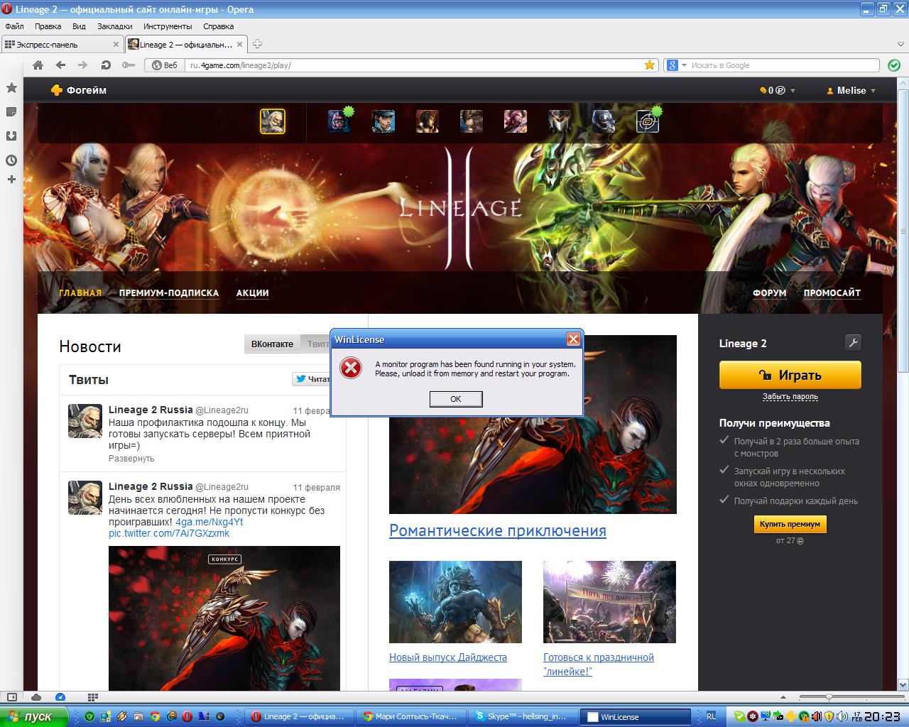Switch to the Chrome window in taskbar
The image size is (909, 727).
(412, 716)
